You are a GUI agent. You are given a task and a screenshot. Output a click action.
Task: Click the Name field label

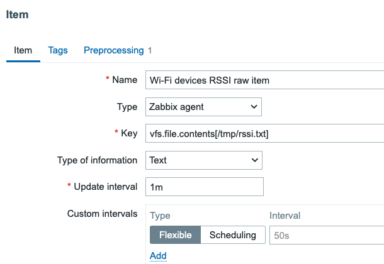pyautogui.click(x=124, y=80)
